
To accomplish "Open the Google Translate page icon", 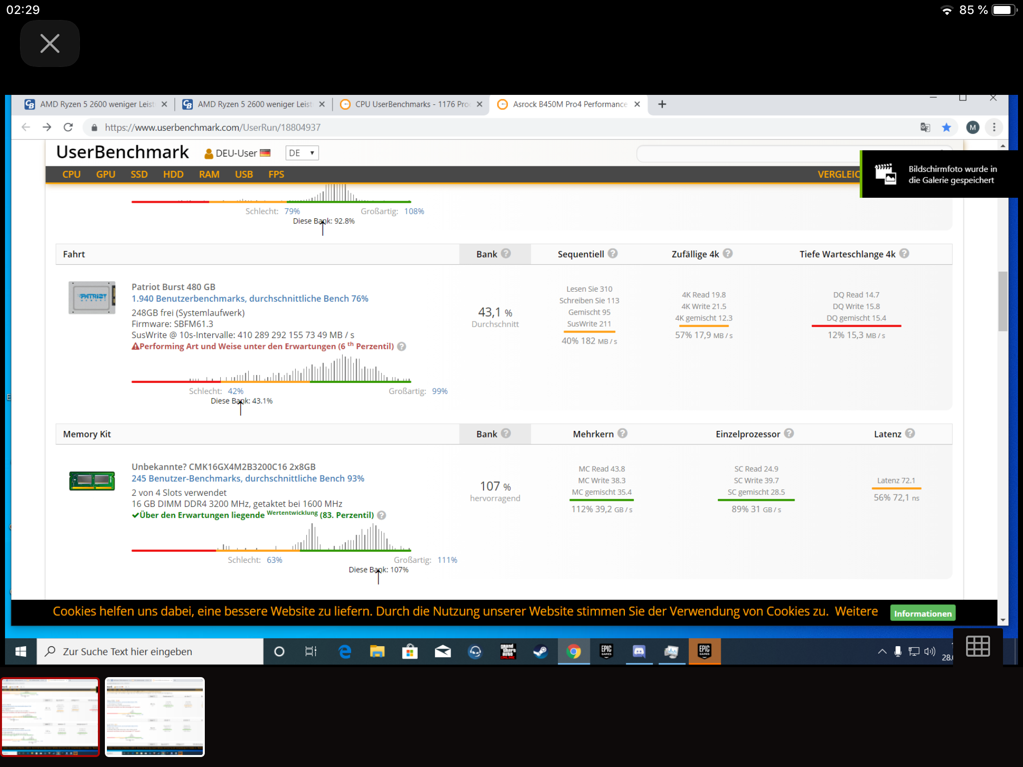I will point(925,127).
